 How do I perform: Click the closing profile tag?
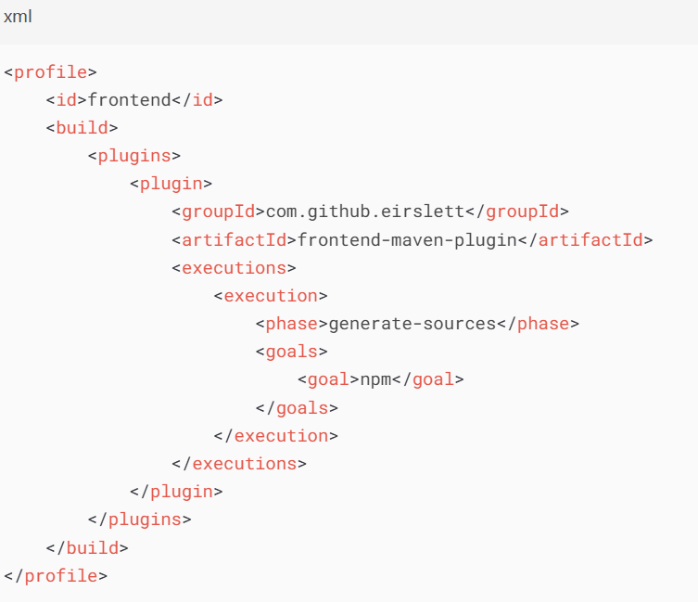tap(56, 576)
